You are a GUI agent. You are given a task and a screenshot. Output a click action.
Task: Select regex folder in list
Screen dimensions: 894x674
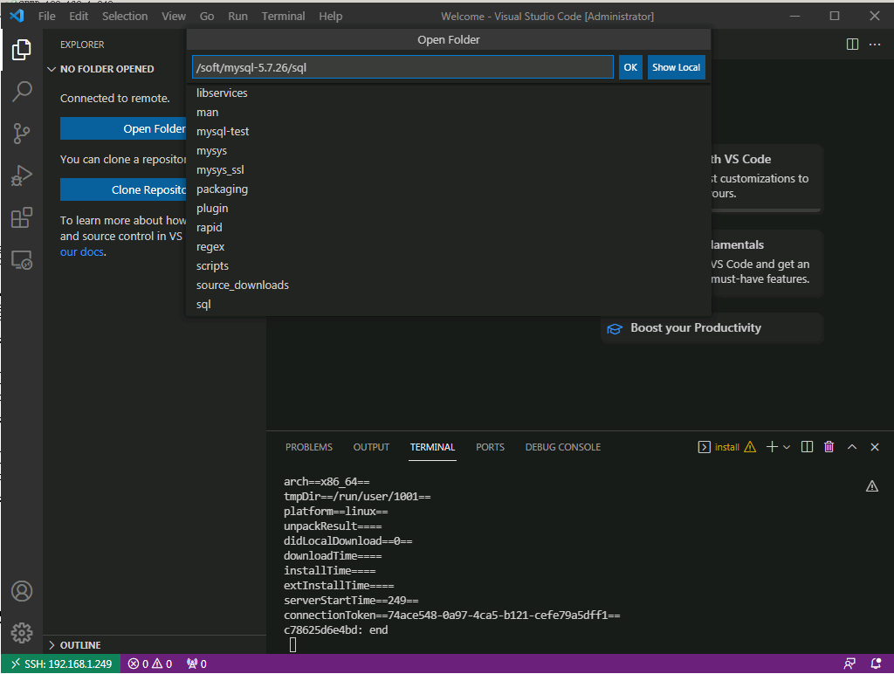point(449,247)
